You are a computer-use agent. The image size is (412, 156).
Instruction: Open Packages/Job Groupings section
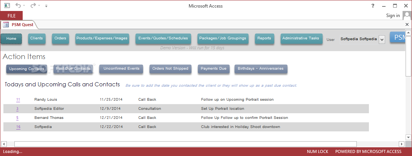(223, 38)
